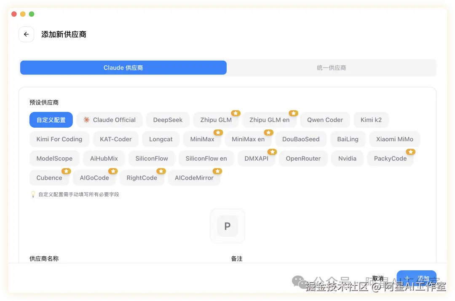Switch to the Claude 供应商 tab
Viewport: 455px width, 301px height.
[123, 67]
